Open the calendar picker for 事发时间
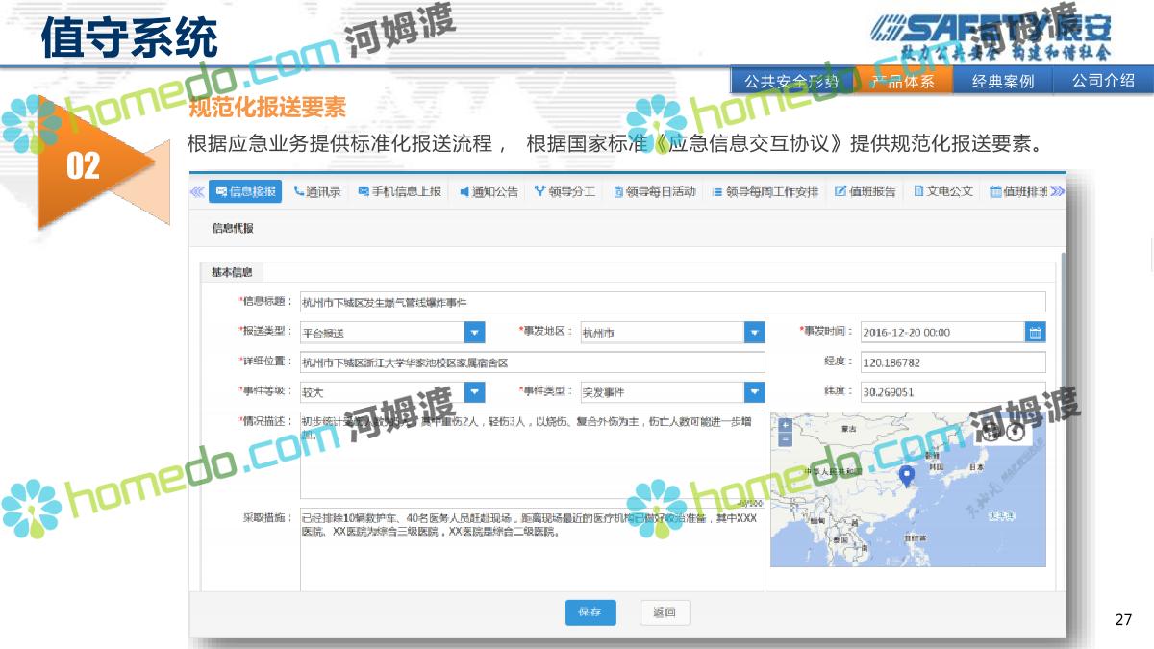 click(1035, 333)
